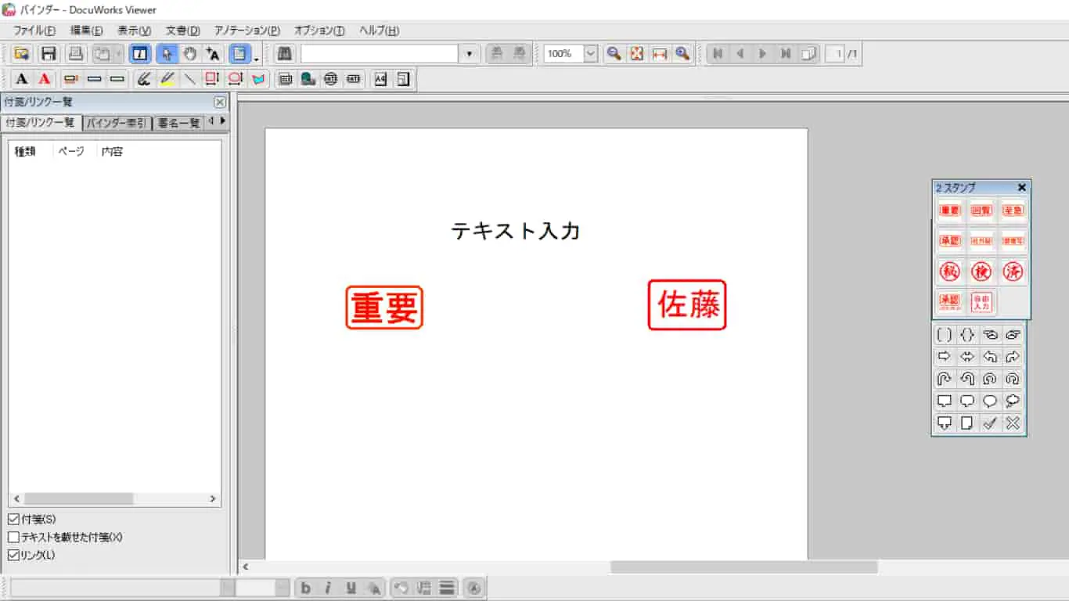This screenshot has height=601, width=1069.
Task: Click the Print icon in toolbar
Action: [75, 54]
